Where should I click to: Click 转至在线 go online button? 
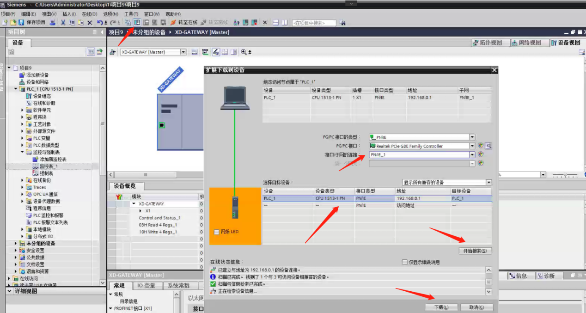point(184,22)
